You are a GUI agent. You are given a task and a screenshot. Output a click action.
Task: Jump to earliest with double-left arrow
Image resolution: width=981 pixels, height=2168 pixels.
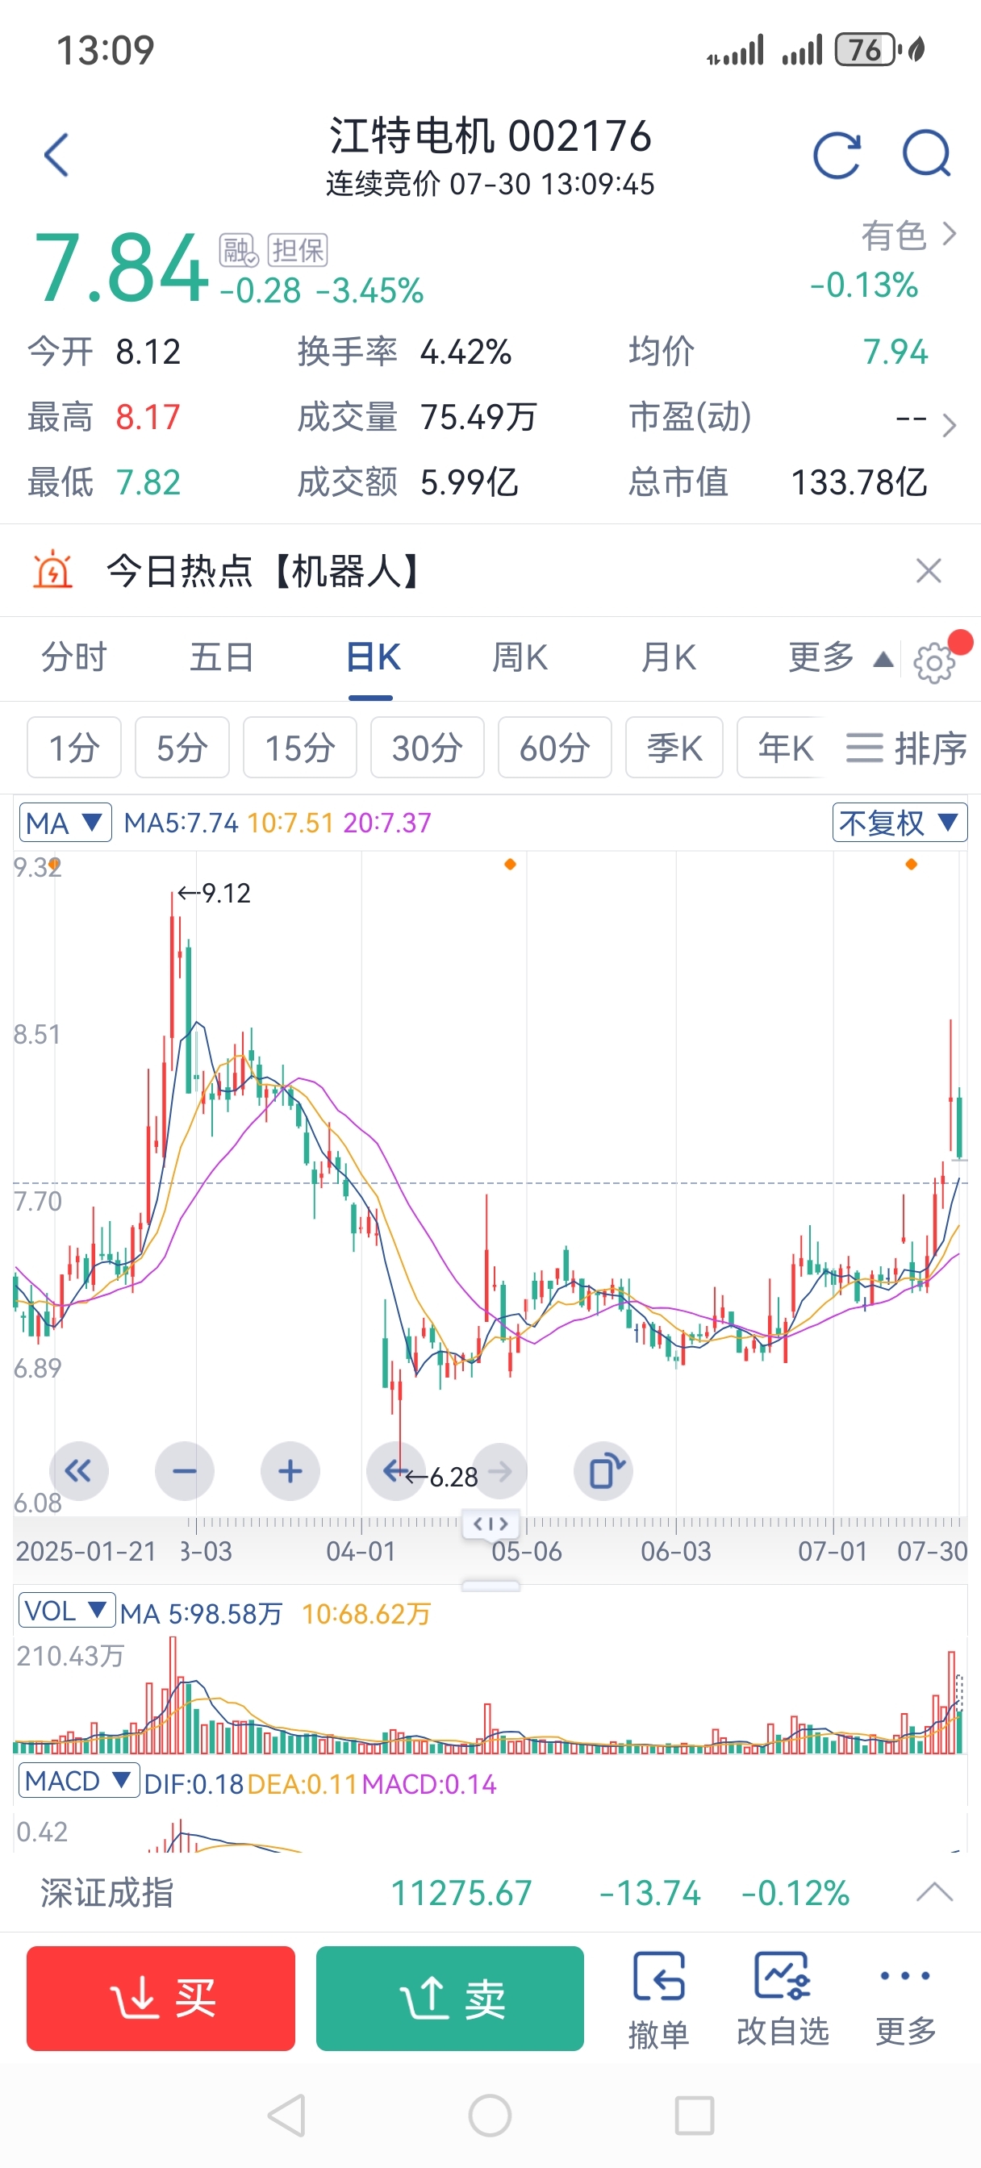pos(79,1471)
